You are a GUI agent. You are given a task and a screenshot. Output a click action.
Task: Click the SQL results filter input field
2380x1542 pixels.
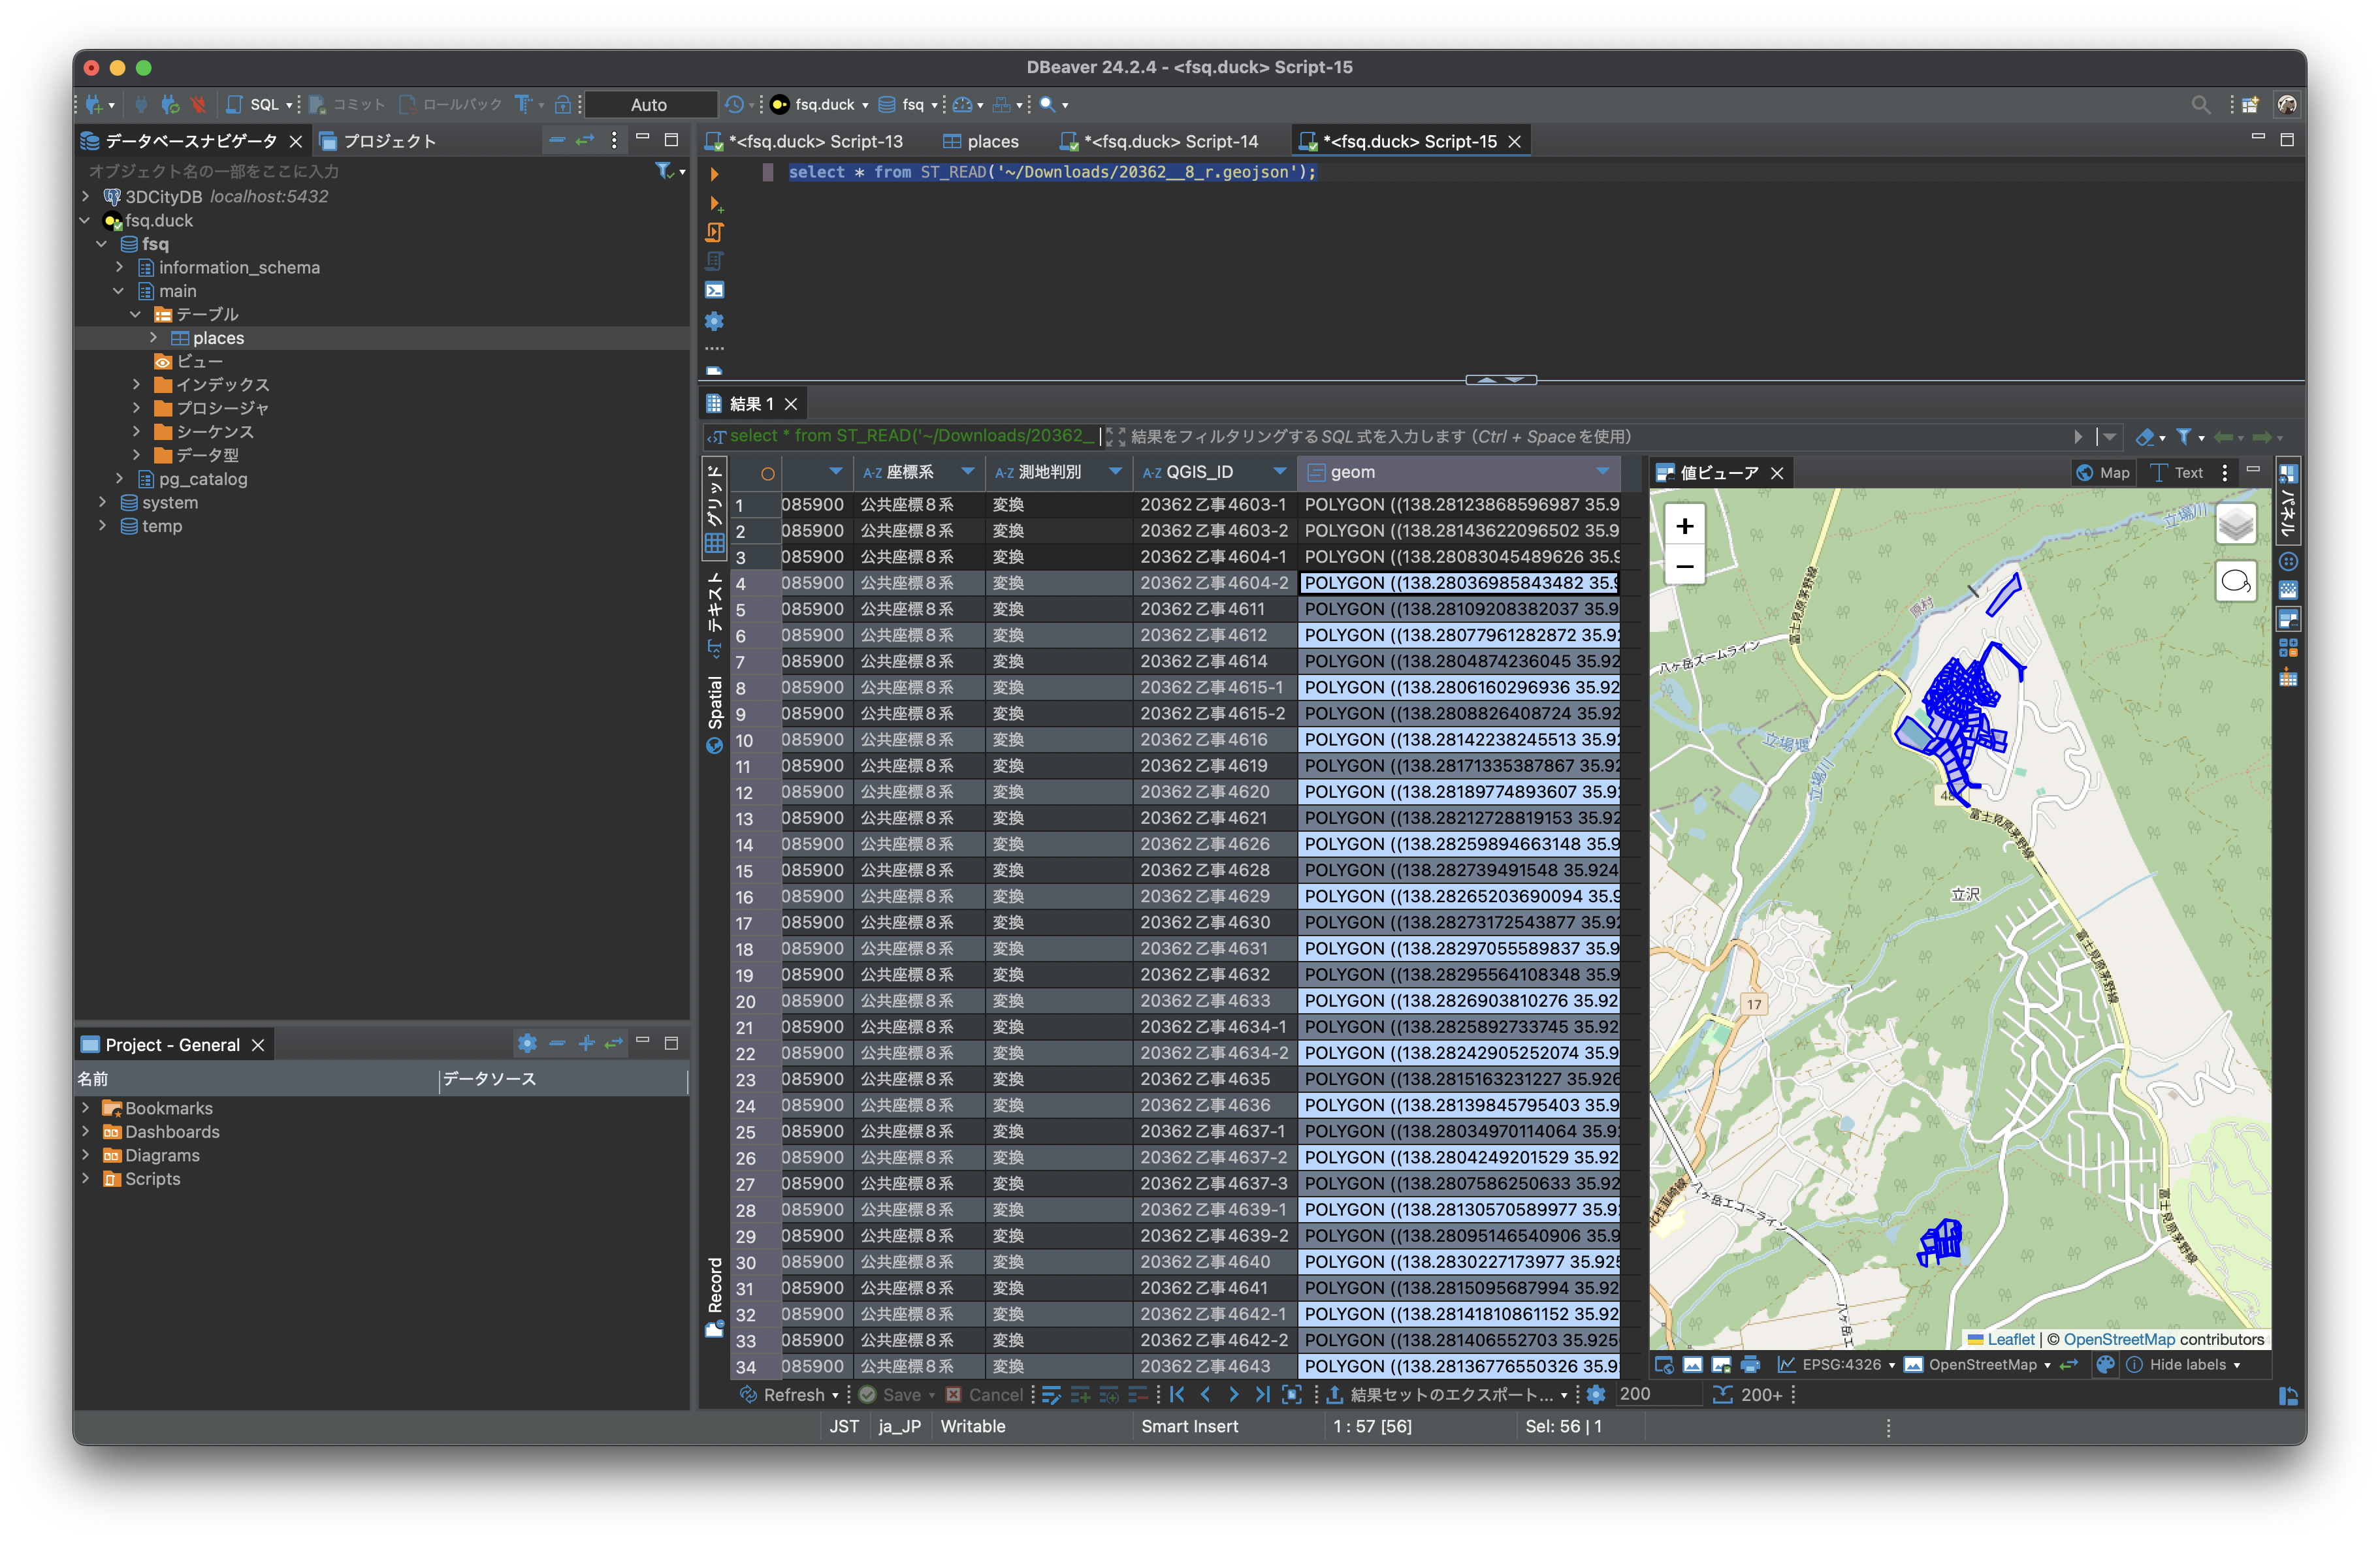[1500, 437]
